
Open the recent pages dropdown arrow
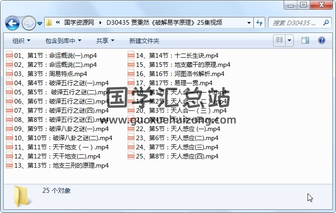tap(40, 23)
